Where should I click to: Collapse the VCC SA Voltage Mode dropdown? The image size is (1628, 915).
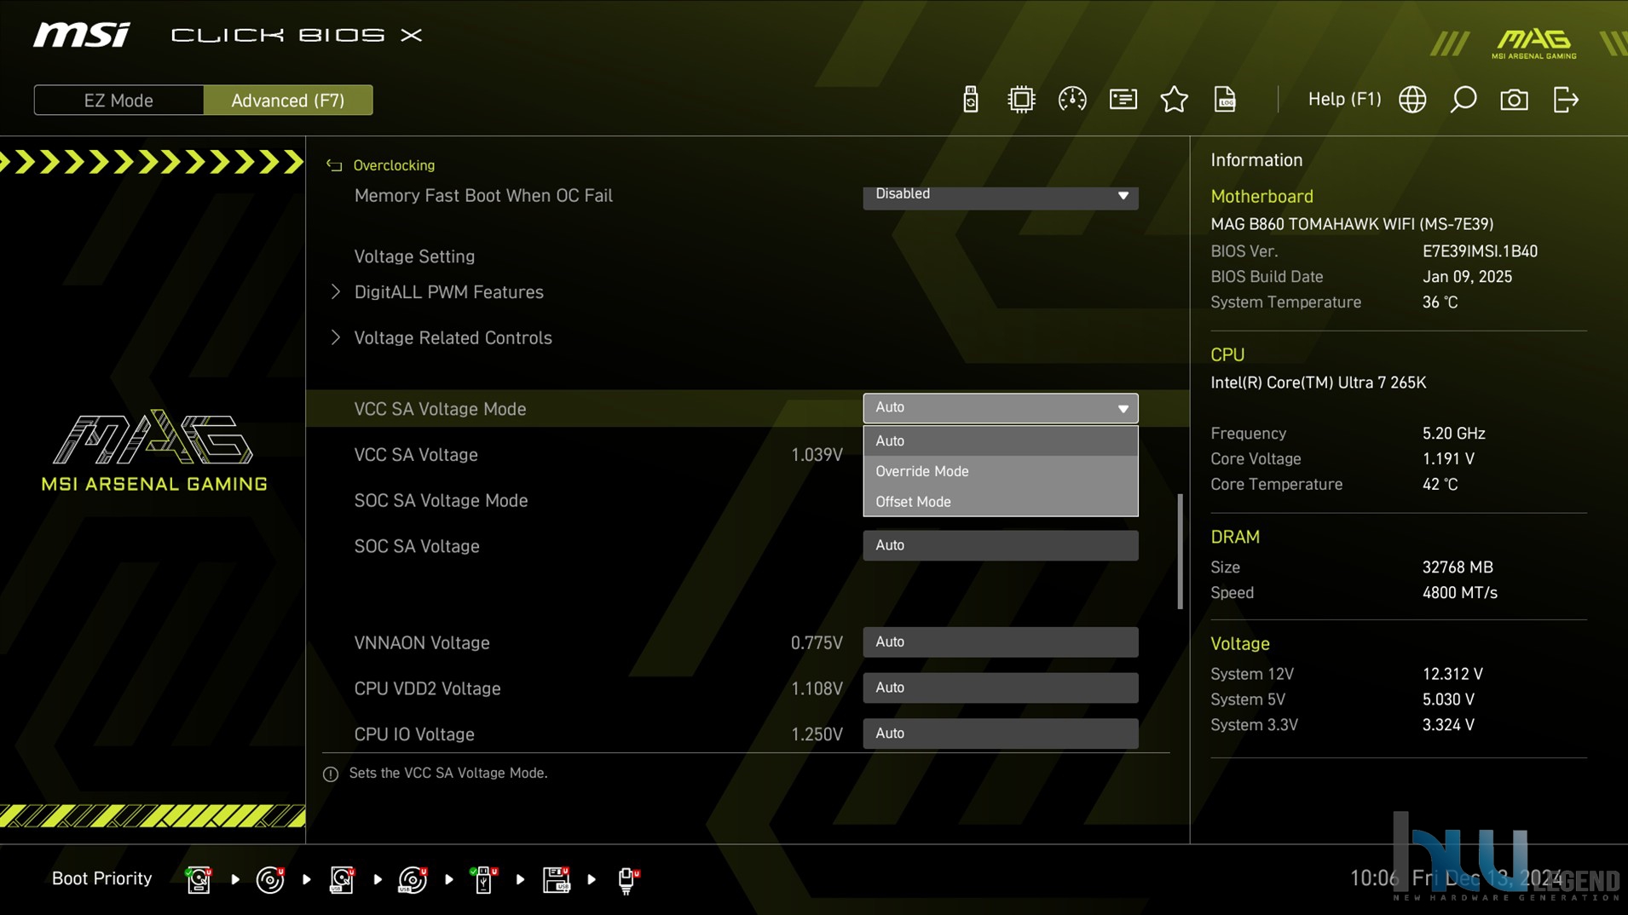pyautogui.click(x=1001, y=408)
